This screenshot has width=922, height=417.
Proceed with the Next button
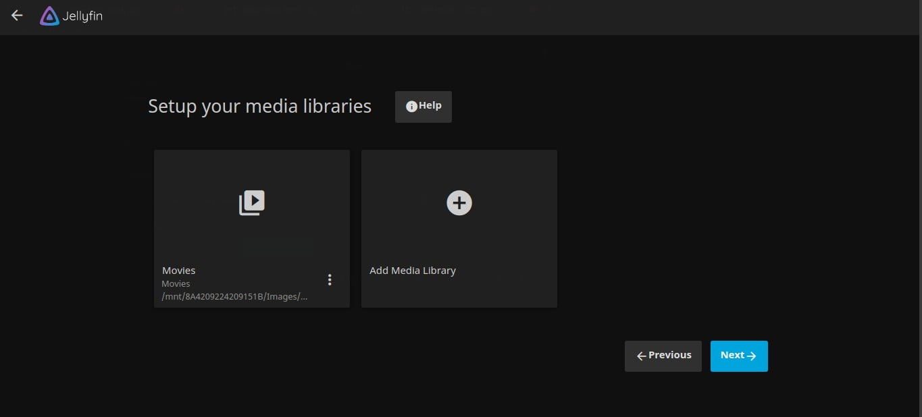[x=739, y=356]
